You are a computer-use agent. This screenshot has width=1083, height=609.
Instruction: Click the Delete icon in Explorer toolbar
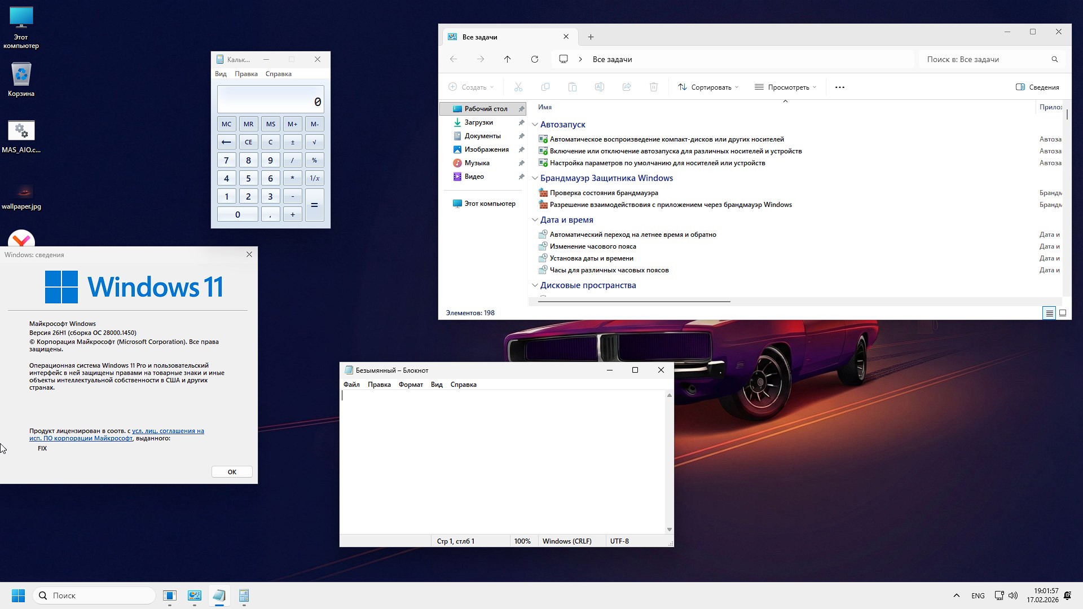[654, 87]
